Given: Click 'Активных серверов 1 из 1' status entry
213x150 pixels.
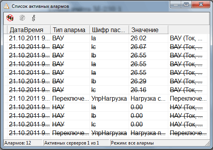Looking at the screenshot, I should pos(76,143).
